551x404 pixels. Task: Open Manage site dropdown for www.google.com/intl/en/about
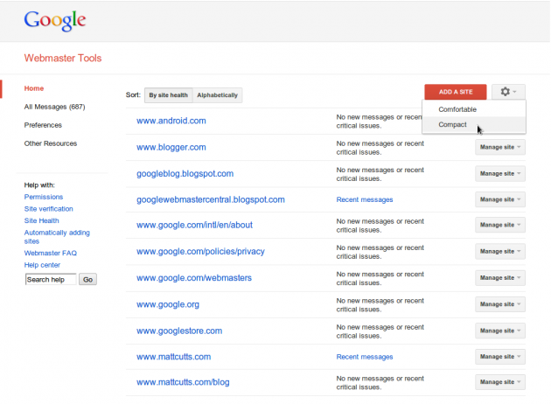pyautogui.click(x=500, y=225)
